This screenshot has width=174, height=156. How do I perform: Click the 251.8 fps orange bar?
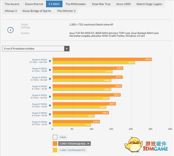pos(101,59)
